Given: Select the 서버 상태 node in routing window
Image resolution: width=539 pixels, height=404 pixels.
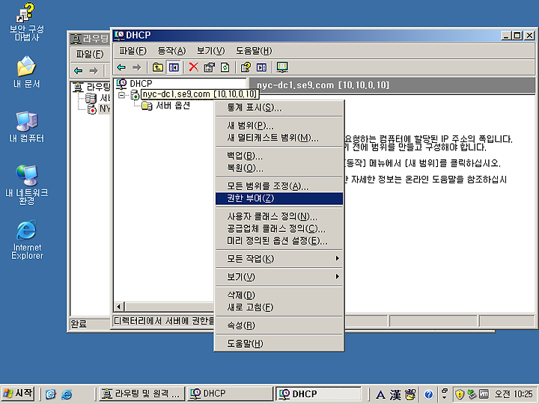Looking at the screenshot, I should point(97,98).
